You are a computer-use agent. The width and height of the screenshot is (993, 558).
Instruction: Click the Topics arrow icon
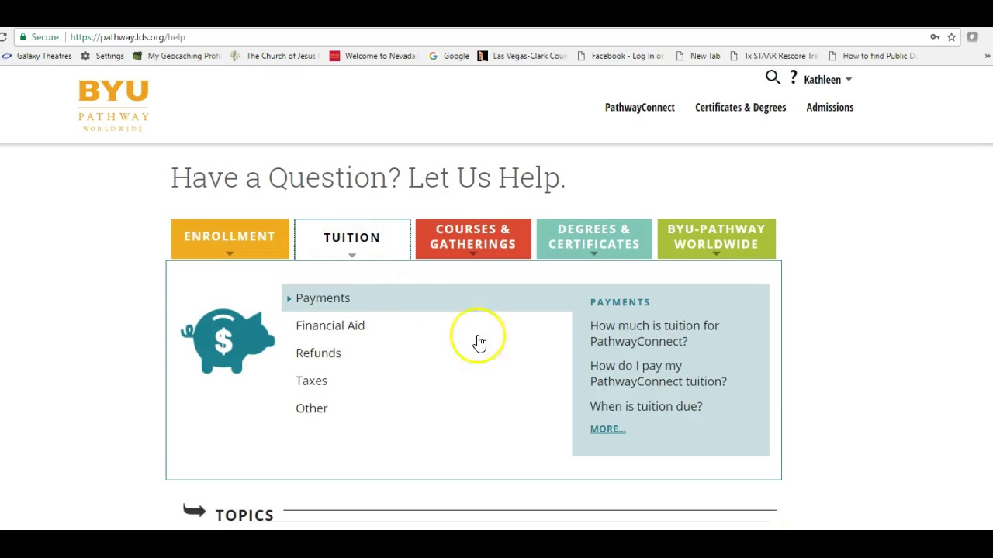point(195,510)
